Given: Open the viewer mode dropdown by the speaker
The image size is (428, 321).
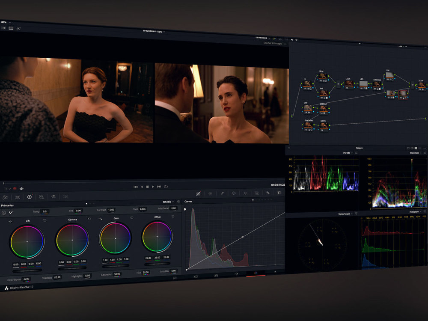Looking at the screenshot, I should [x=7, y=189].
